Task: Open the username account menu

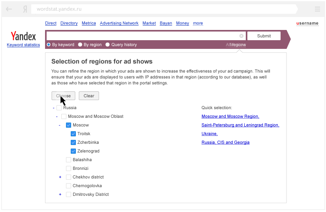Action: click(x=307, y=23)
